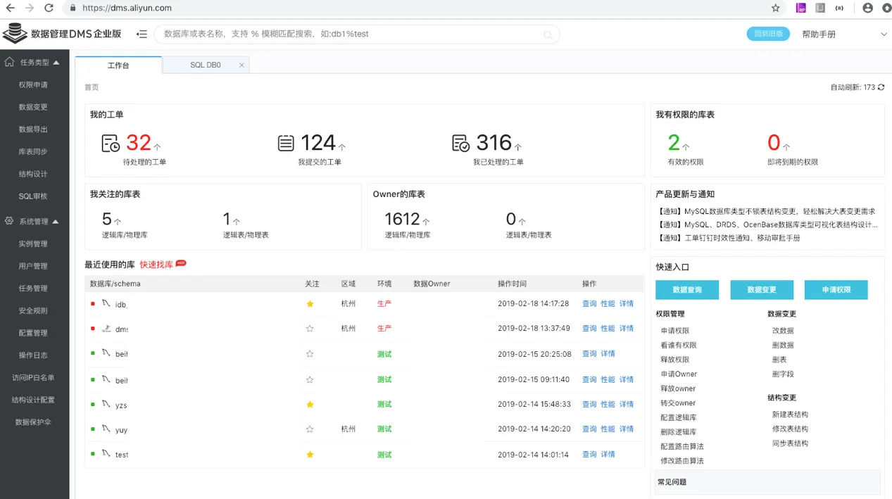Click the database icon in dms row
892x499 pixels.
pyautogui.click(x=106, y=329)
